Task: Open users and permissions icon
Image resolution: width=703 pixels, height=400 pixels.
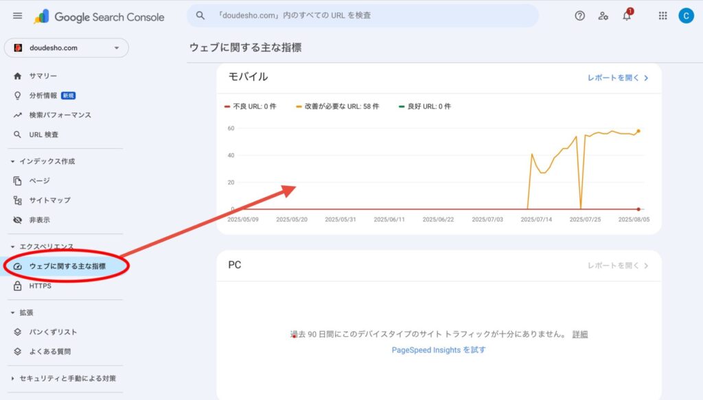Action: pos(603,16)
